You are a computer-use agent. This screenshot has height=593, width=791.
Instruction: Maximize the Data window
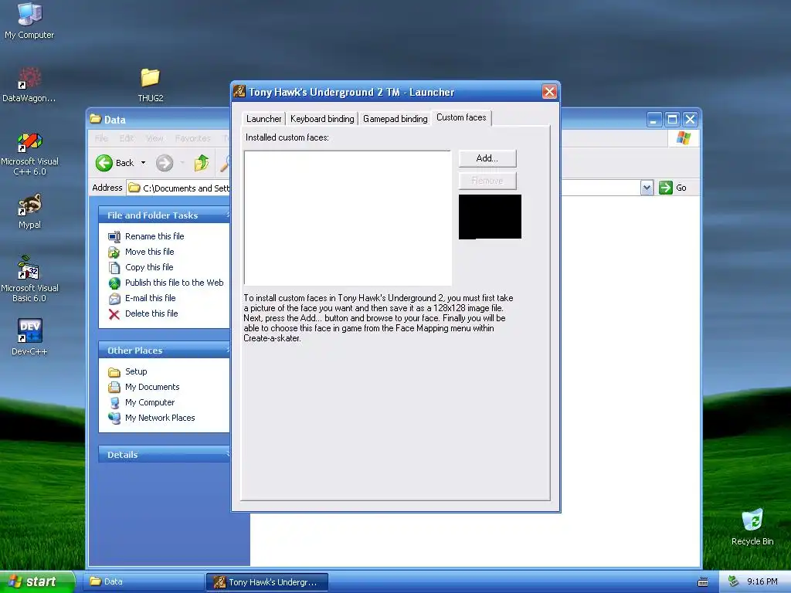tap(672, 120)
